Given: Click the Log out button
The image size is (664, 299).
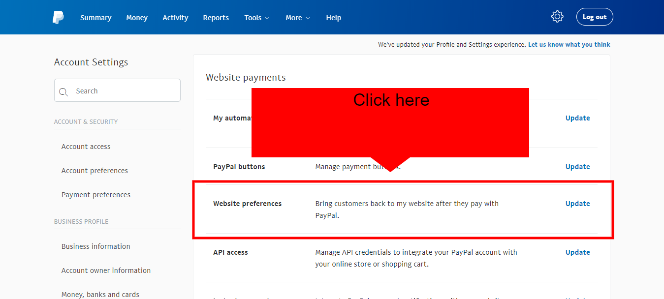Looking at the screenshot, I should click(x=595, y=17).
